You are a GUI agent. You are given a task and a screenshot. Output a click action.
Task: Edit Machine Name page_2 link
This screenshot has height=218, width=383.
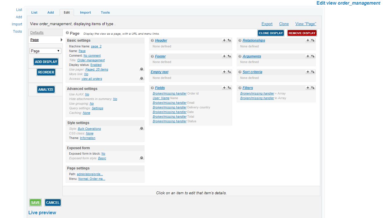[x=96, y=46]
